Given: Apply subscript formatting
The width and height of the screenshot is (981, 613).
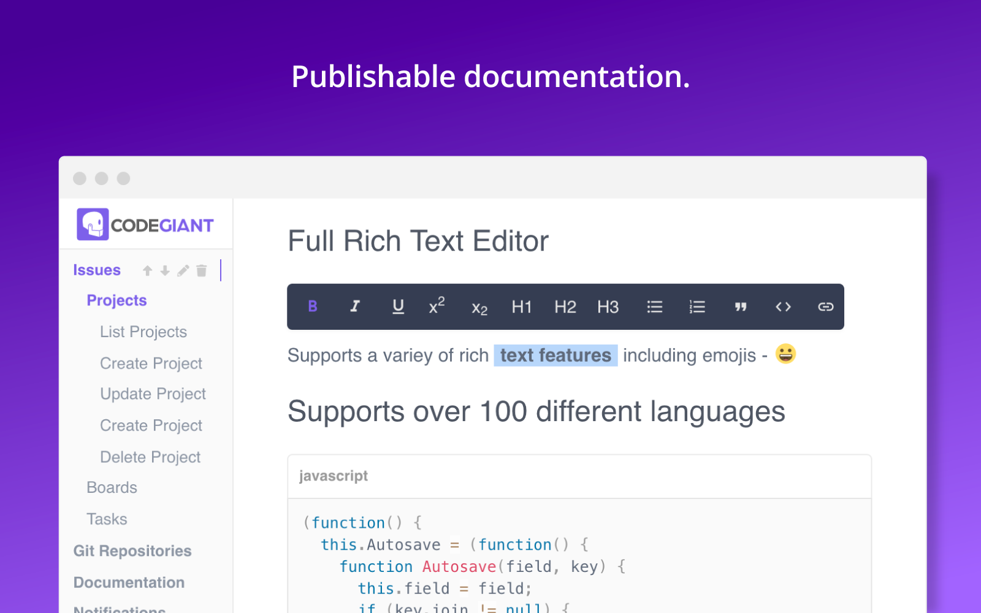Looking at the screenshot, I should (479, 308).
